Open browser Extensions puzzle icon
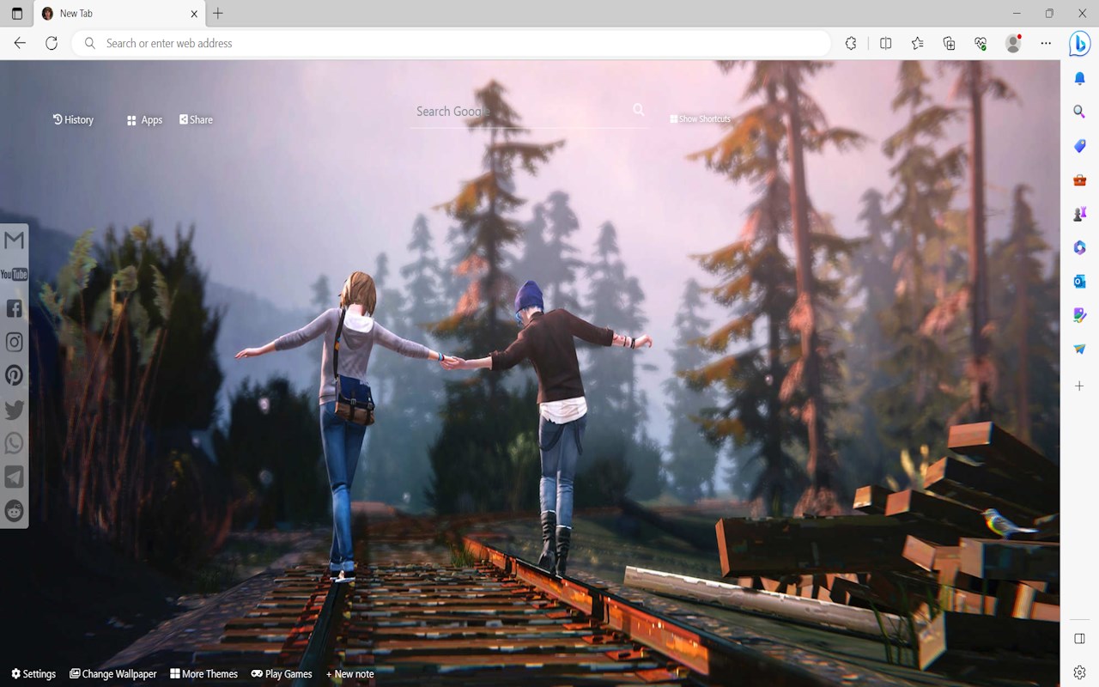Screen dimensions: 1099x687 (x=851, y=43)
